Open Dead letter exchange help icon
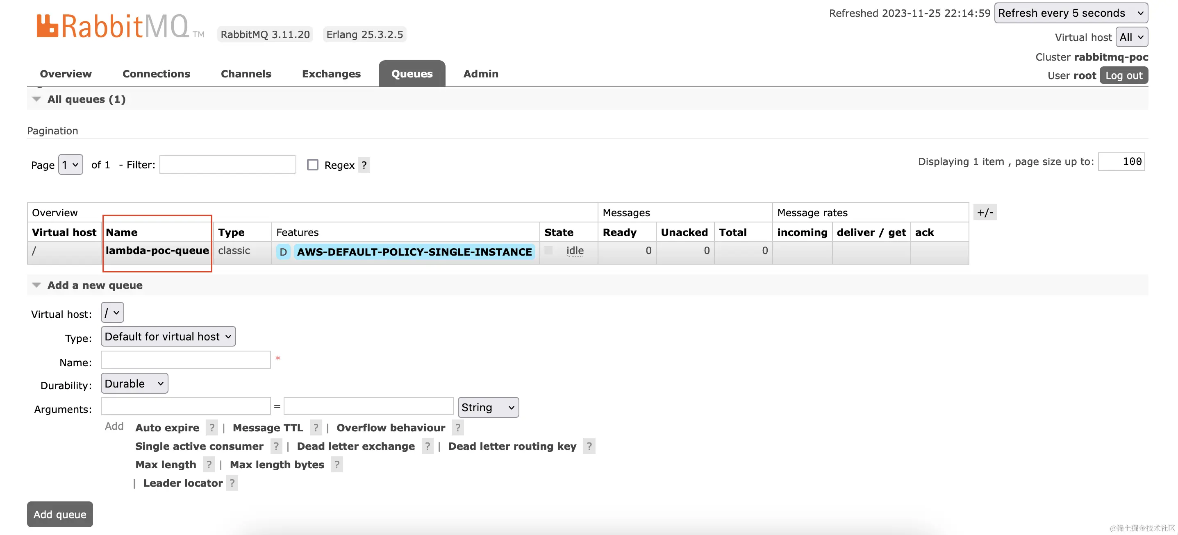This screenshot has height=535, width=1178. (x=428, y=447)
